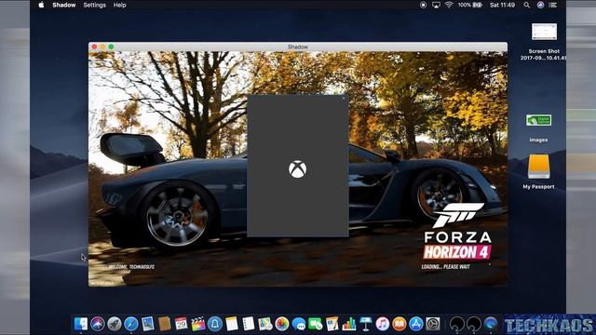Open System Preferences gear in dock
596x335 pixels.
click(x=432, y=324)
